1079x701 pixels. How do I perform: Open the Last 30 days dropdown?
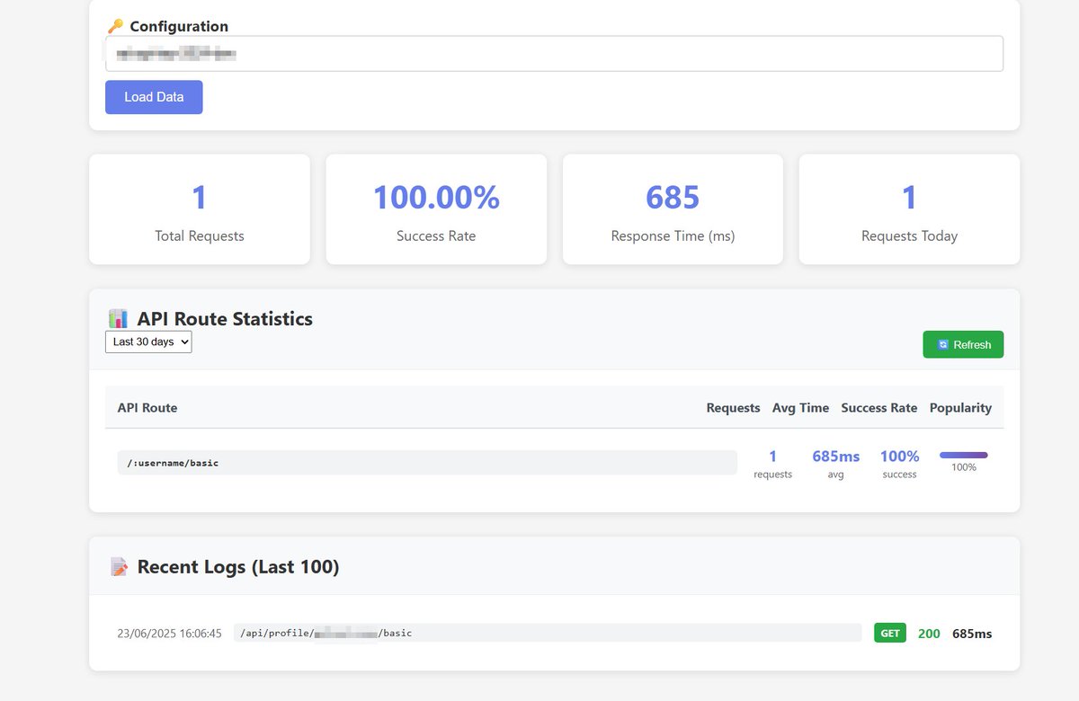[x=148, y=342]
